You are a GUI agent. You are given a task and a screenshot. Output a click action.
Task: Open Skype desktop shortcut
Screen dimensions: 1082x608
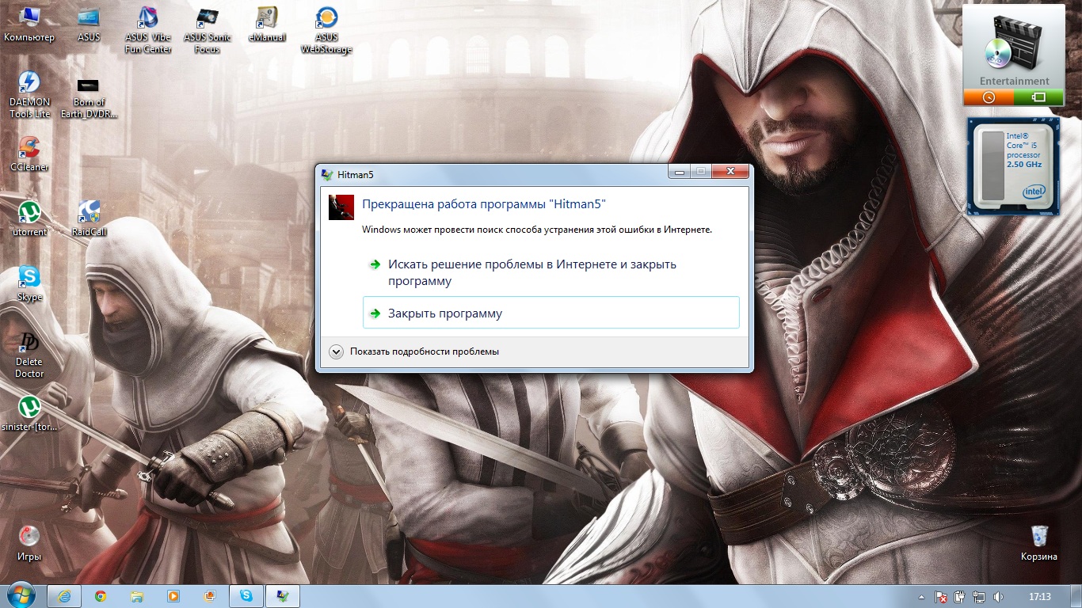[x=29, y=283]
